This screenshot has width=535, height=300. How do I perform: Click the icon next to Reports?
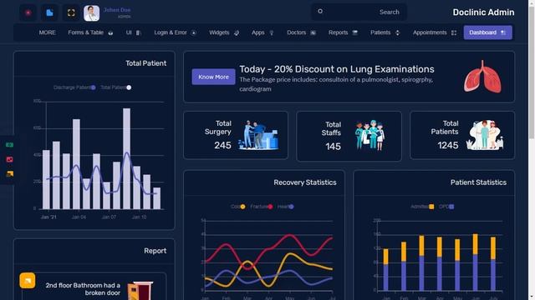coord(354,33)
